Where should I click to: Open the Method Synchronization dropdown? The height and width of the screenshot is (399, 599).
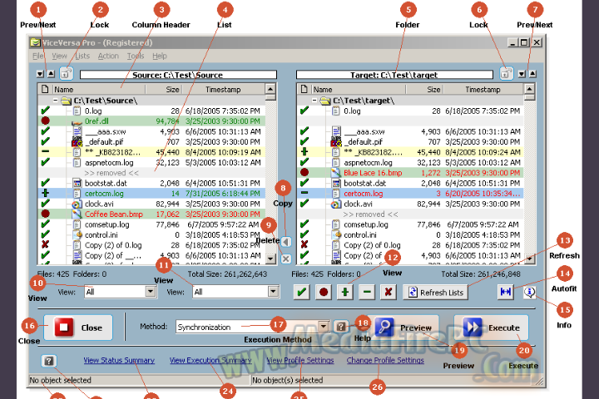tap(323, 327)
